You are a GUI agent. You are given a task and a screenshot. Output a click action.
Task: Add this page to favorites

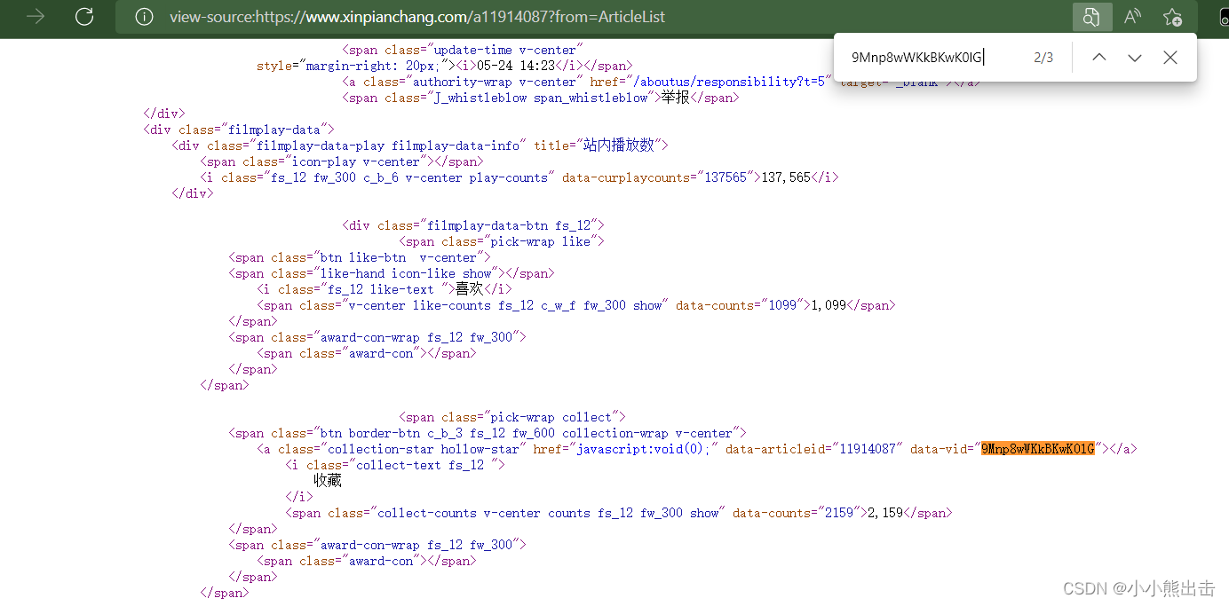(x=1172, y=17)
